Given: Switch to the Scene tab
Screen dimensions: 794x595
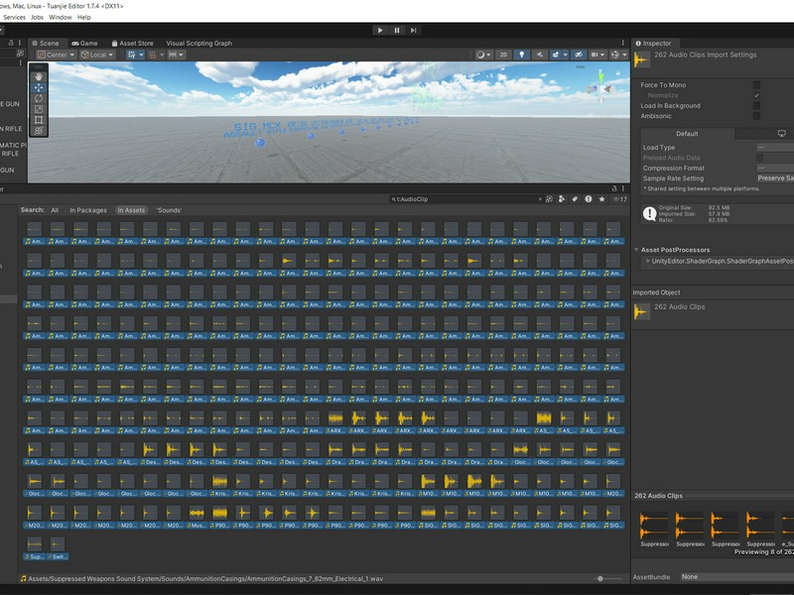Looking at the screenshot, I should coord(46,43).
